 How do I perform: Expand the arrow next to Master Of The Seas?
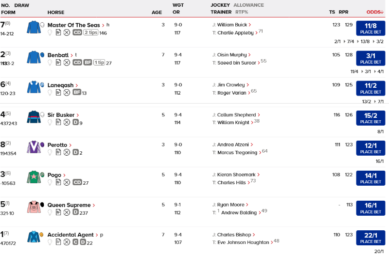click(x=103, y=25)
